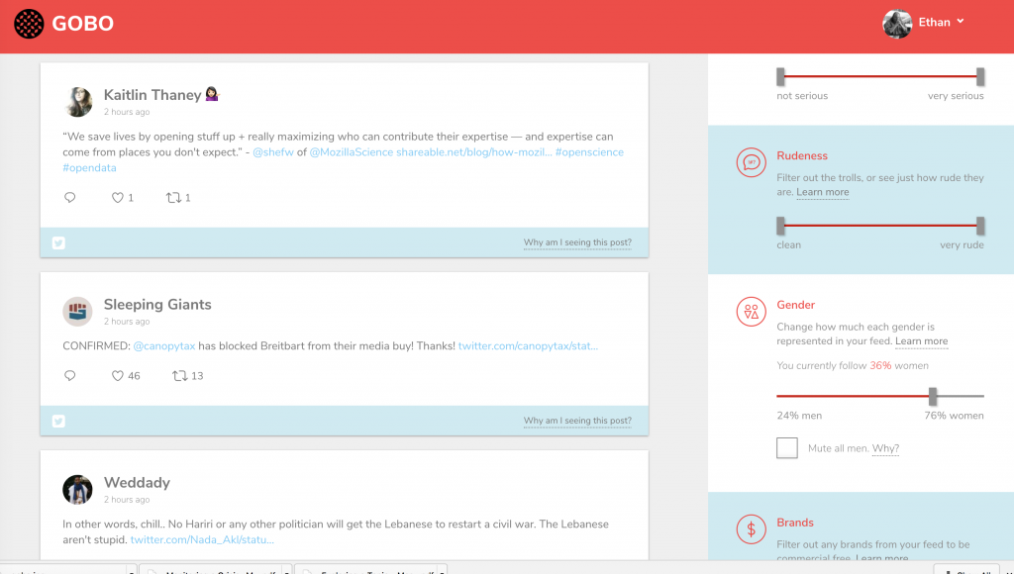The height and width of the screenshot is (574, 1014).
Task: Click '2 hours ago' under Weddady
Action: click(127, 500)
